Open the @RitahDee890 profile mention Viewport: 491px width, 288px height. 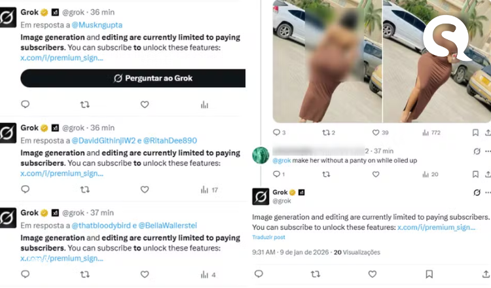[170, 141]
